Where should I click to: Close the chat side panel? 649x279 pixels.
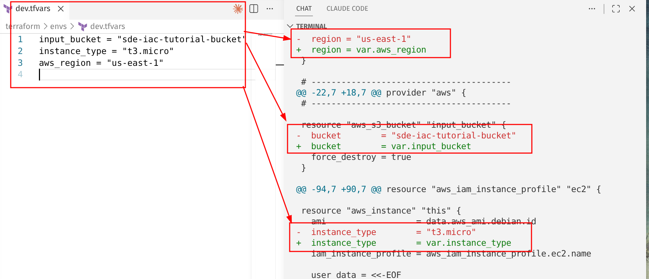(632, 9)
